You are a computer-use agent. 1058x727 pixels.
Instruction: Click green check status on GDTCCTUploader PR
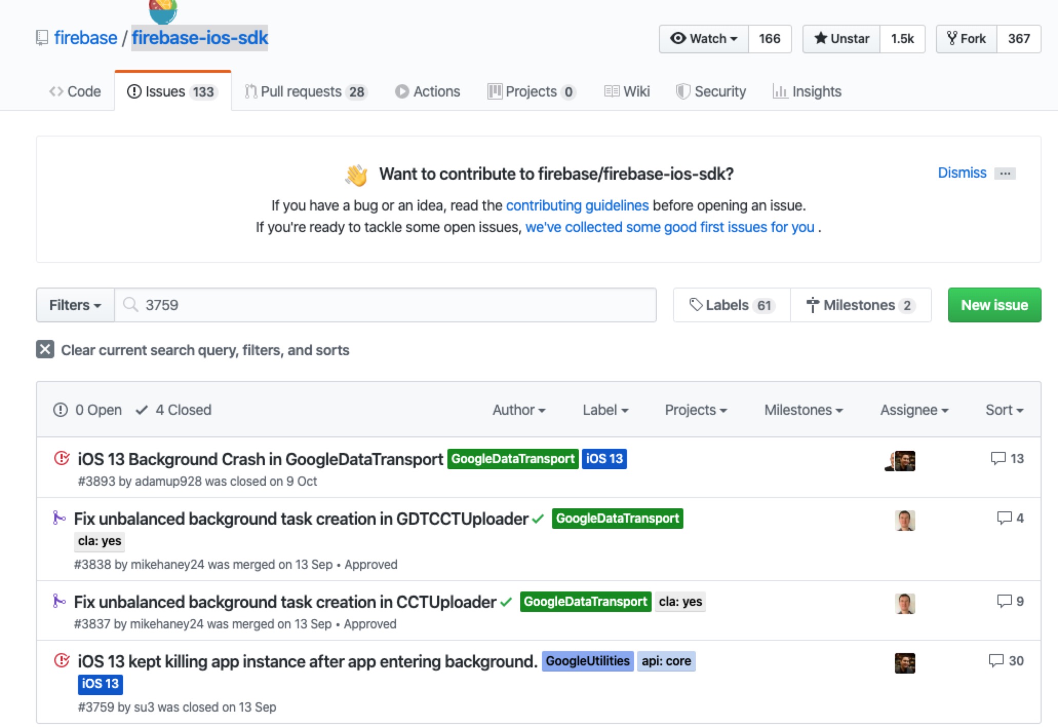point(538,519)
